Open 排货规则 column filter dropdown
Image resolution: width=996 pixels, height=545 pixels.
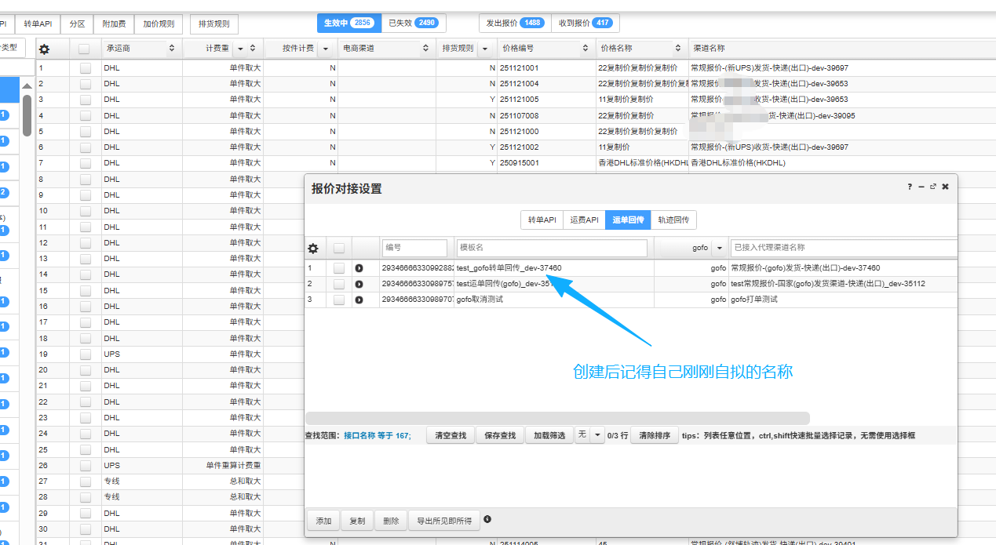pyautogui.click(x=484, y=49)
